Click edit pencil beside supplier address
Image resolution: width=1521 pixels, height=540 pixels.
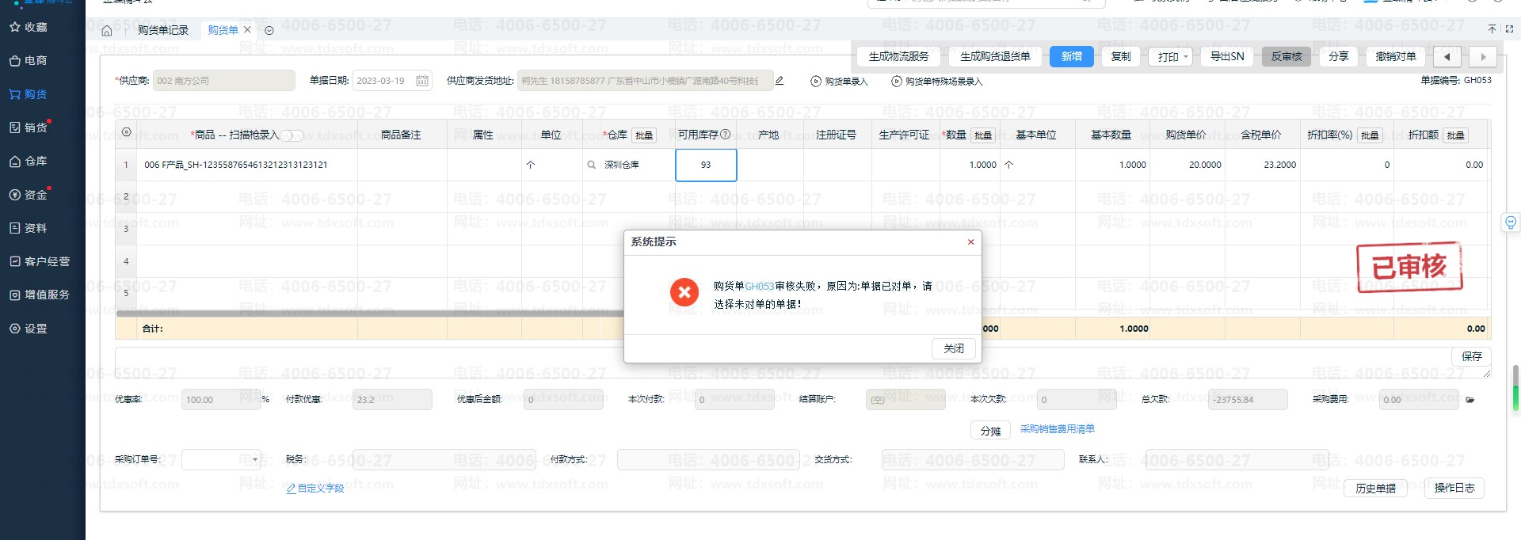coord(780,81)
